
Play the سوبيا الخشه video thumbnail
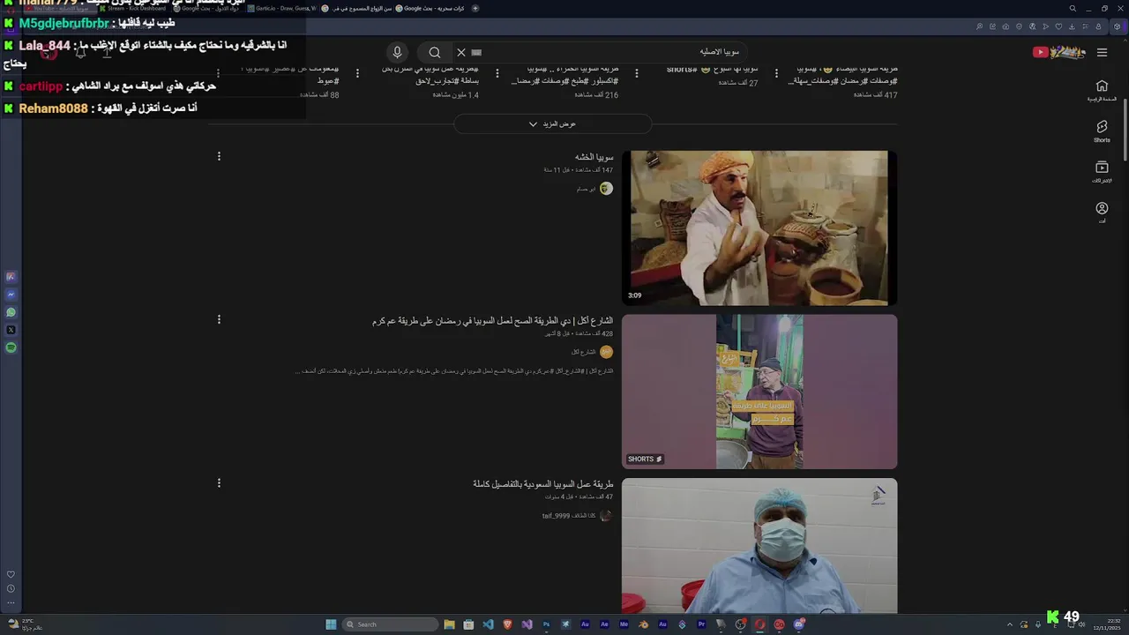(759, 228)
